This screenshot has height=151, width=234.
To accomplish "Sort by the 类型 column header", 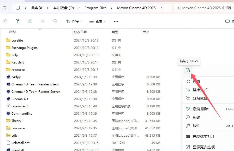I will pyautogui.click(x=115, y=32).
